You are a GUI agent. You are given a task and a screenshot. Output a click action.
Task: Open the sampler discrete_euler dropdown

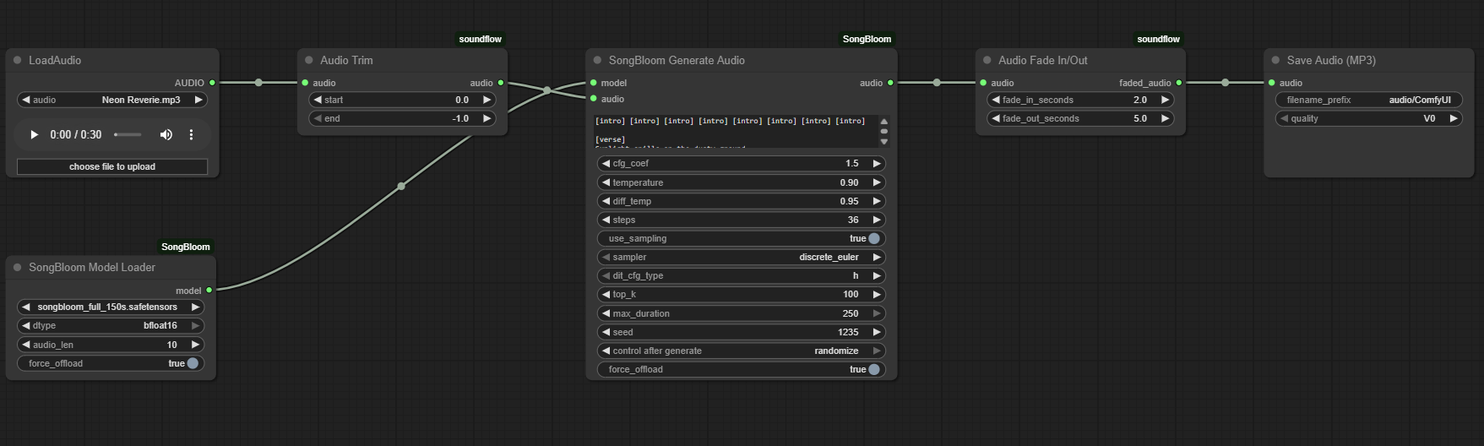click(x=741, y=257)
